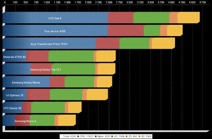Click the '1 000' axis label
Viewport: 212px width, 139px height.
[x=47, y=2]
